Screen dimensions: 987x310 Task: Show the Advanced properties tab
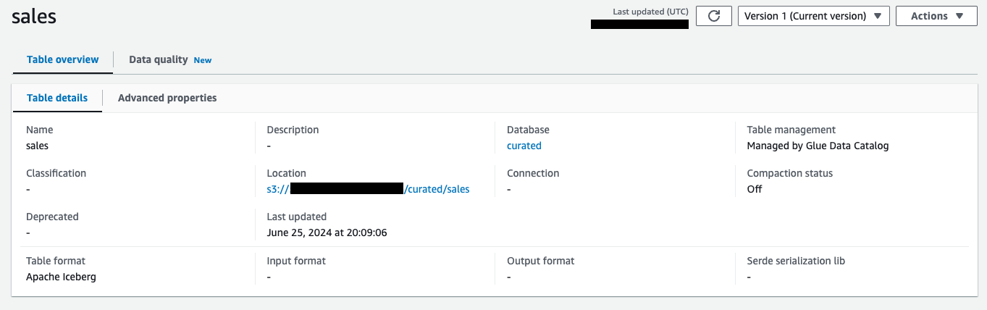coord(167,98)
